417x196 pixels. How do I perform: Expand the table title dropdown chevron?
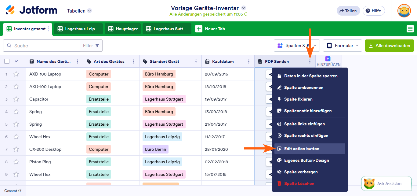coord(243,8)
